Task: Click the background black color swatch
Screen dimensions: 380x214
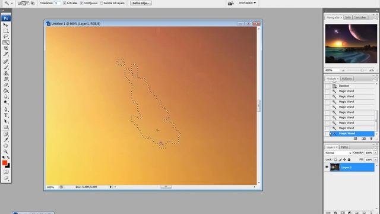Action: pos(8,166)
